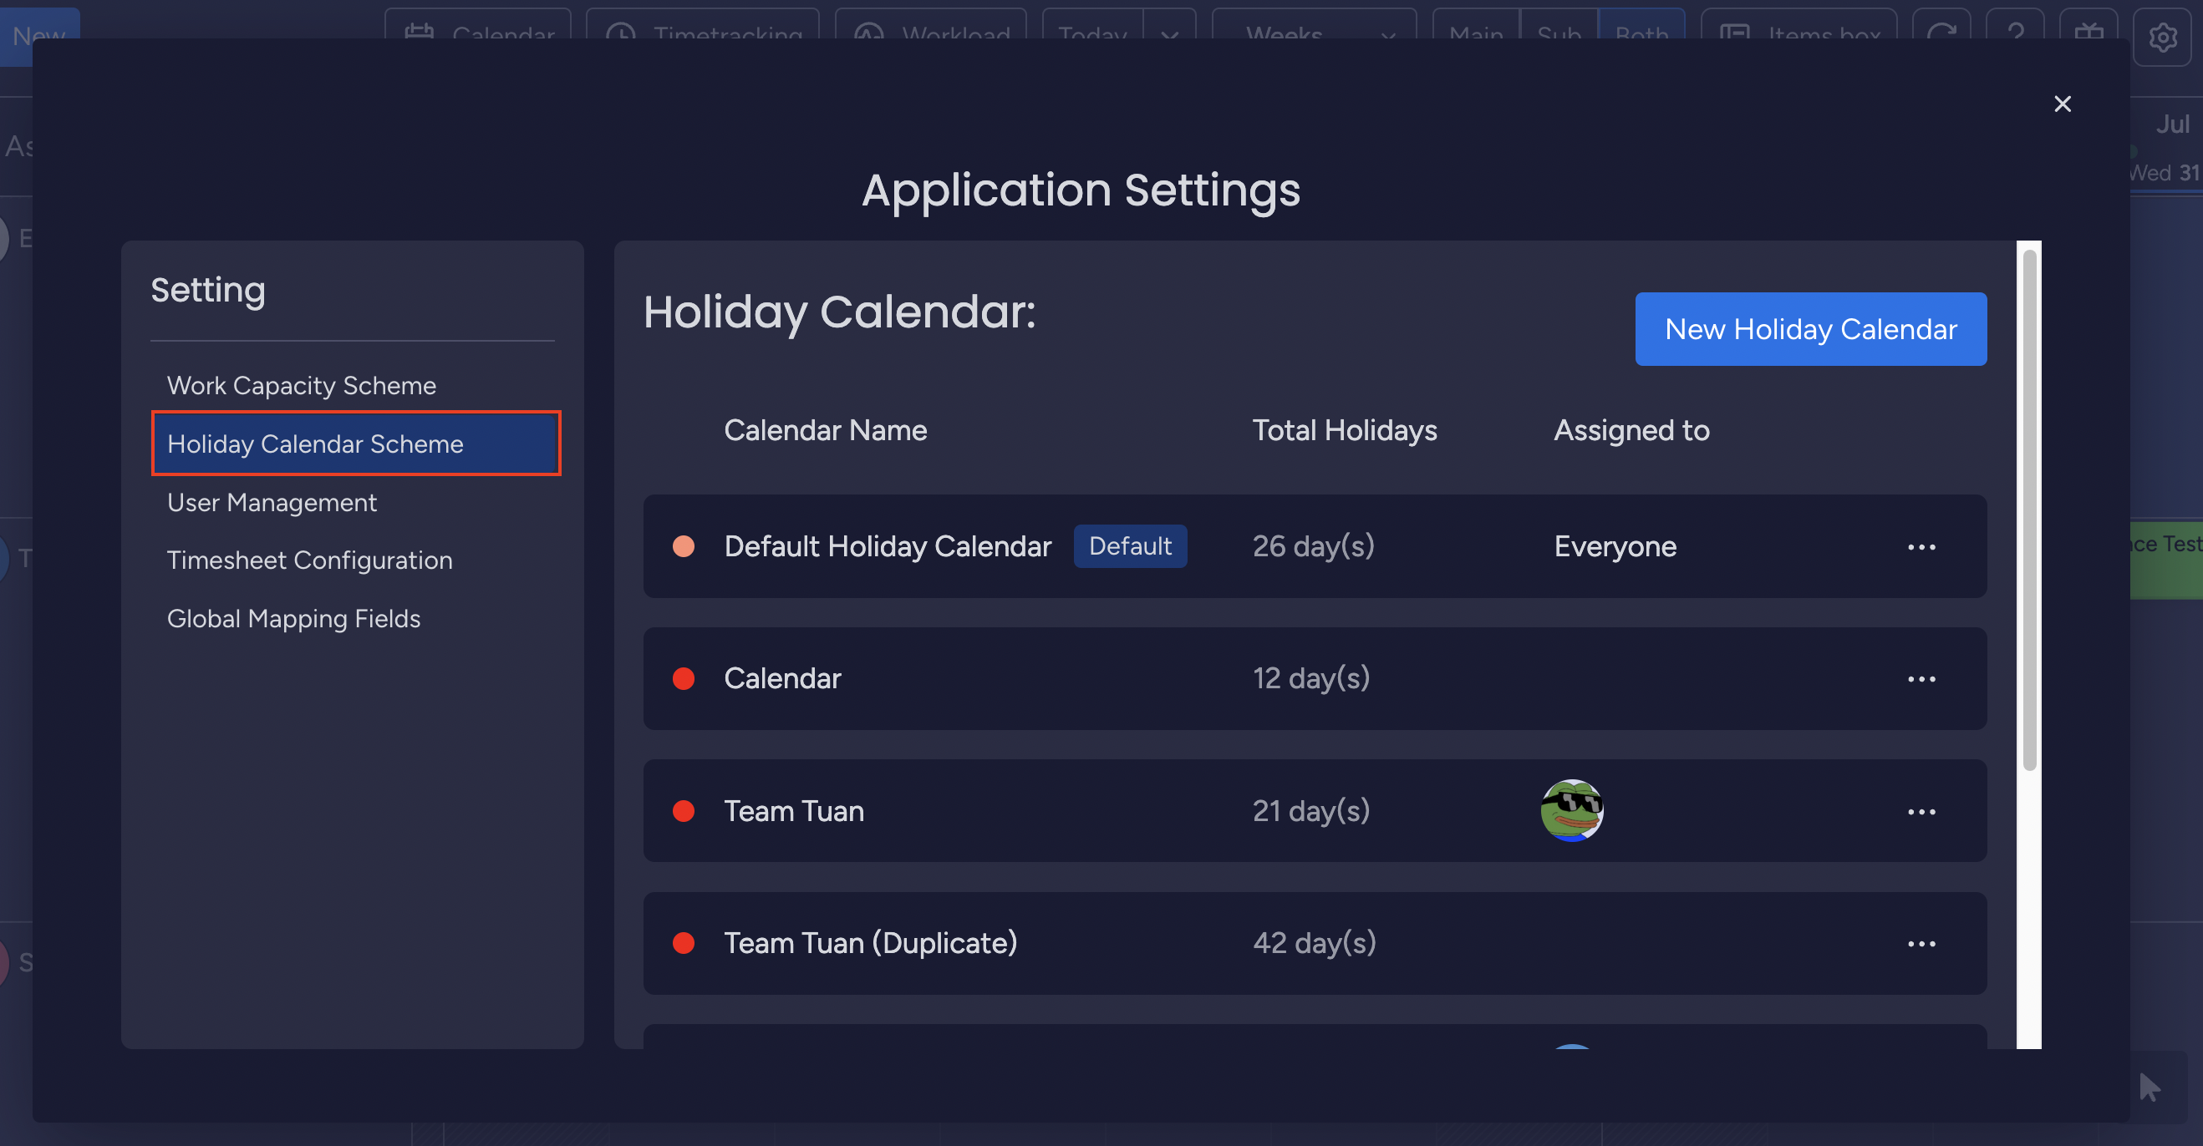Open the User Management settings section
Image resolution: width=2203 pixels, height=1146 pixels.
point(272,503)
